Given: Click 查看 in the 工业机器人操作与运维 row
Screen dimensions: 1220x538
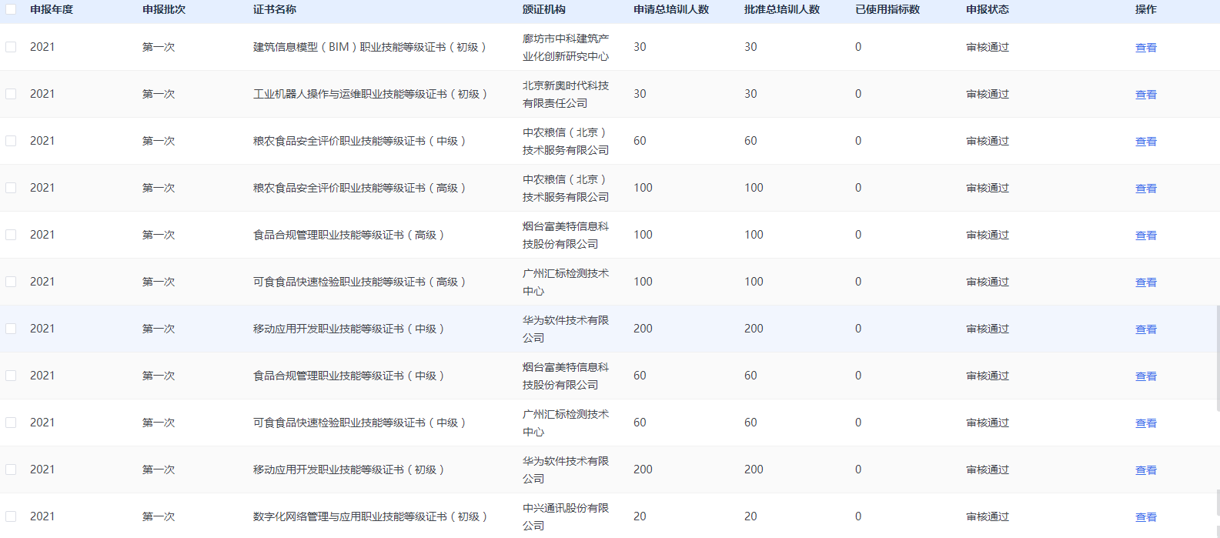Looking at the screenshot, I should (1146, 95).
